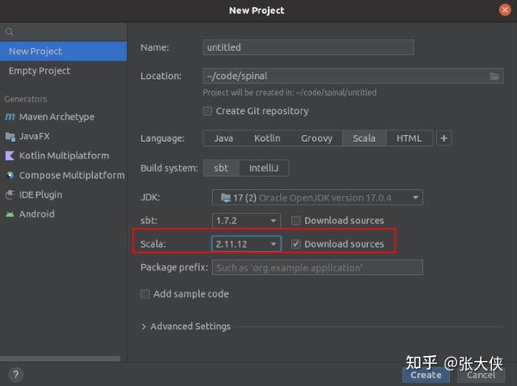Image resolution: width=517 pixels, height=386 pixels.
Task: Click the Cancel button
Action: 481,375
